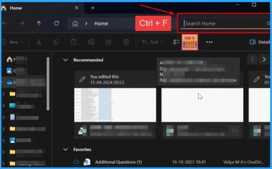Copy the selected item
The height and width of the screenshot is (169, 272).
click(x=56, y=42)
